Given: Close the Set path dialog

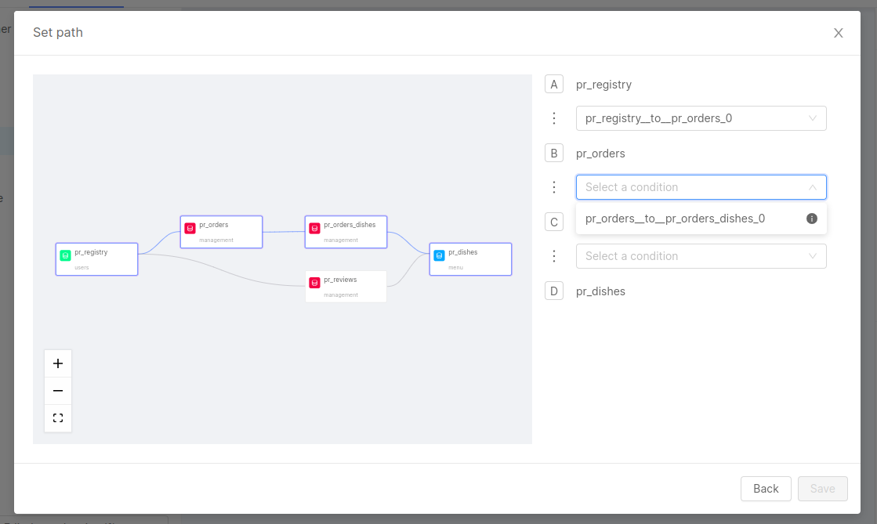Looking at the screenshot, I should tap(838, 33).
